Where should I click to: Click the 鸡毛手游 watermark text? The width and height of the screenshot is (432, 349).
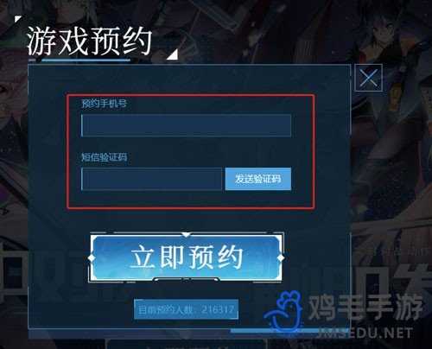(x=365, y=307)
